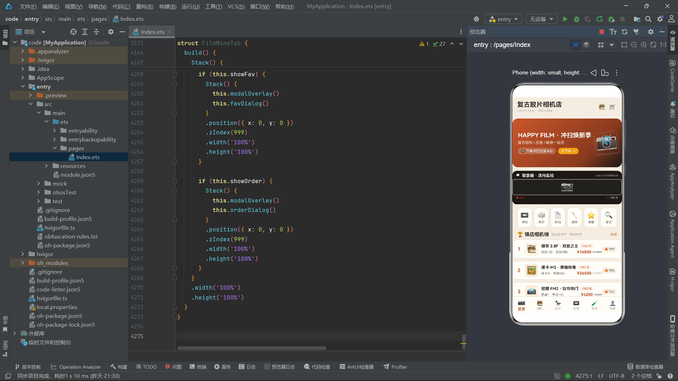Screen dimensions: 678x381
Task: Click the reload/apply changes green arrow icon
Action: (x=600, y=19)
